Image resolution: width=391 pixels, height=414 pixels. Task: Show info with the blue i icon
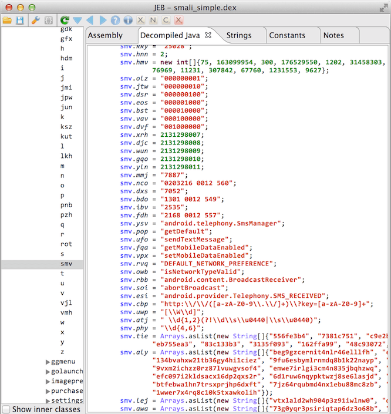click(128, 21)
